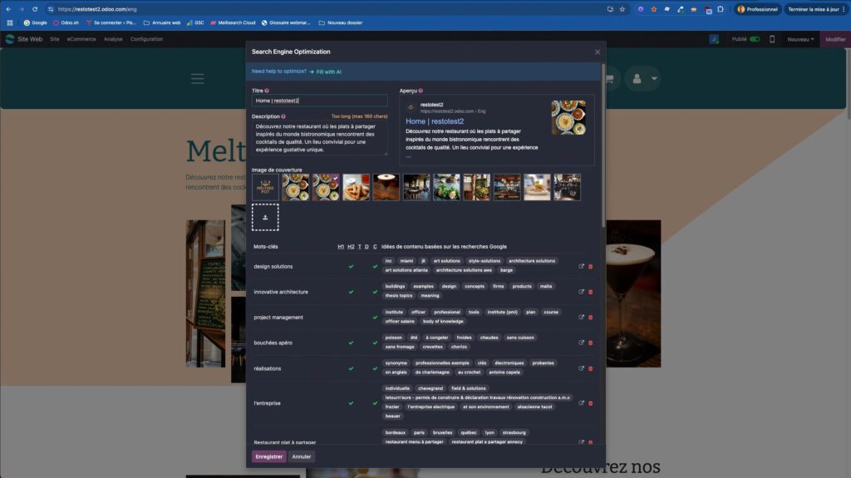Screen dimensions: 851x478
Task: Delete the 'innovative architecture' keyword
Action: pos(591,293)
